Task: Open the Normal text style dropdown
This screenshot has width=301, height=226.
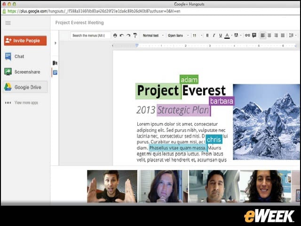Action: pyautogui.click(x=153, y=36)
